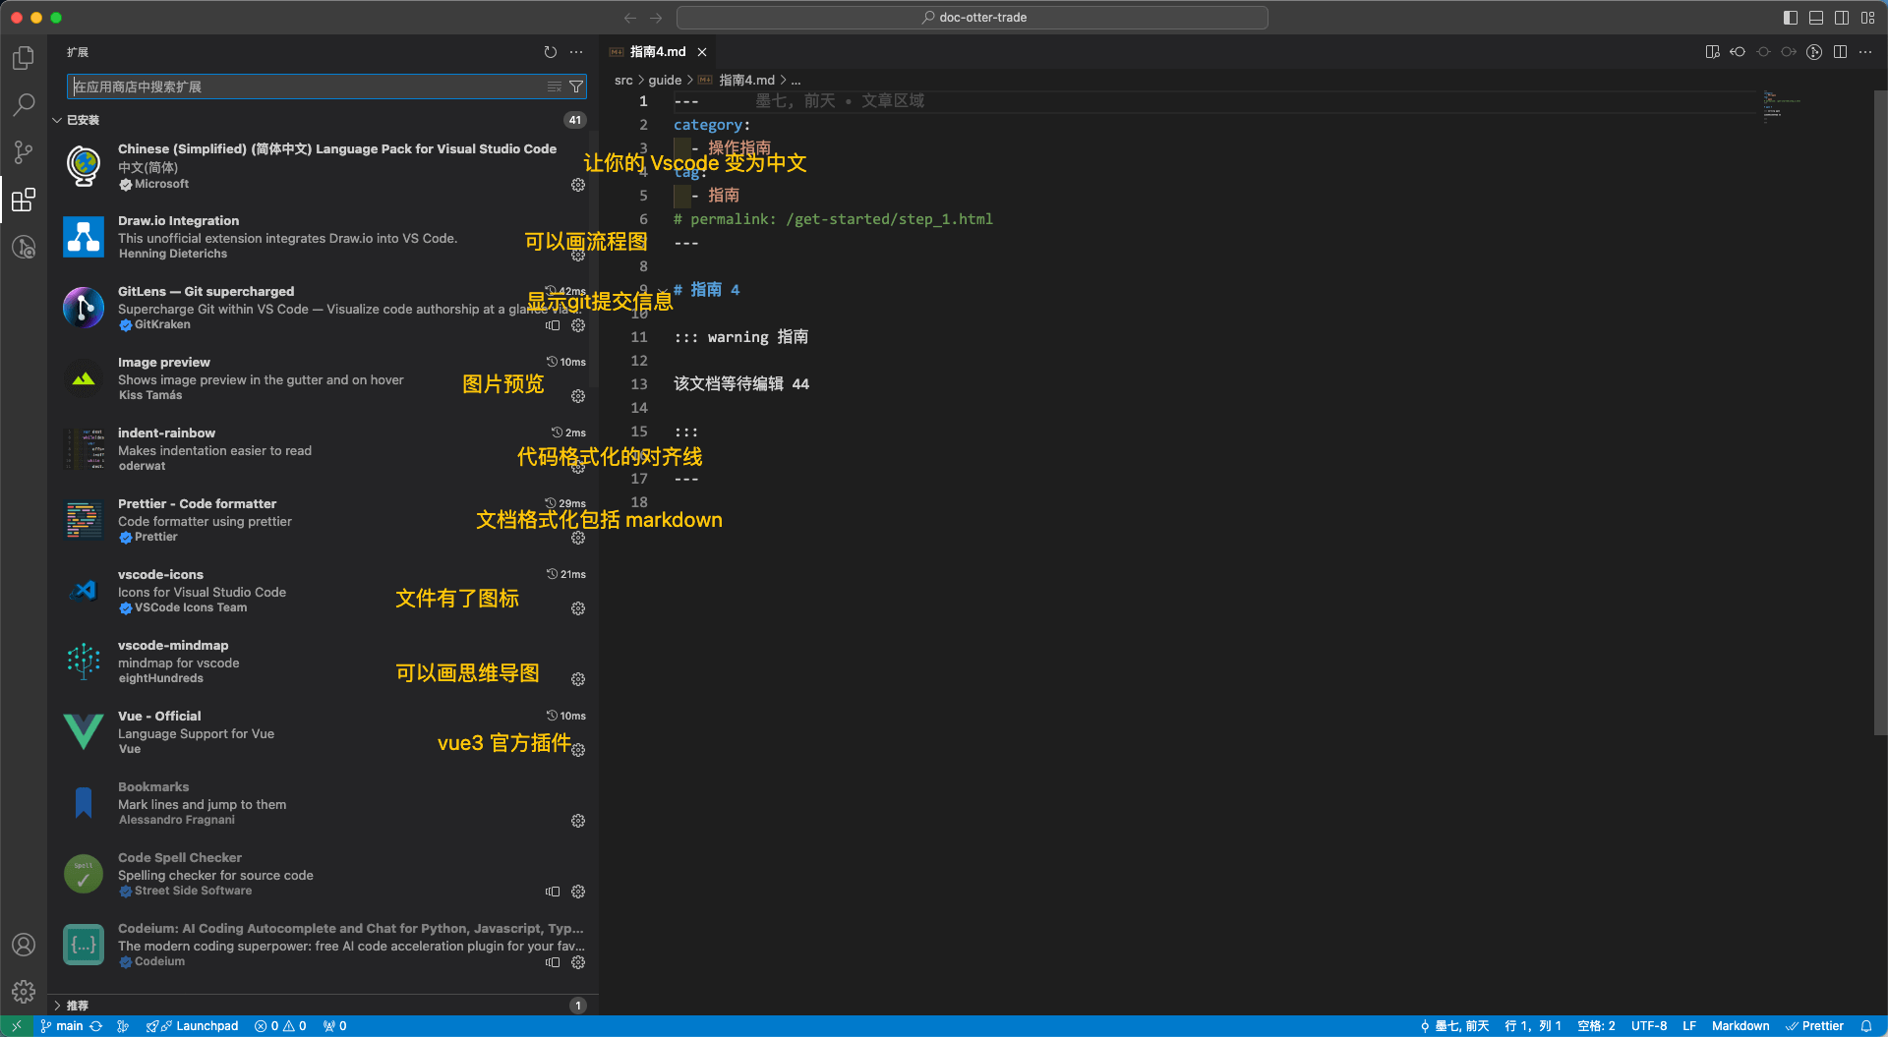The width and height of the screenshot is (1888, 1037).
Task: Click sync icon on Code Spell Checker
Action: [x=553, y=892]
